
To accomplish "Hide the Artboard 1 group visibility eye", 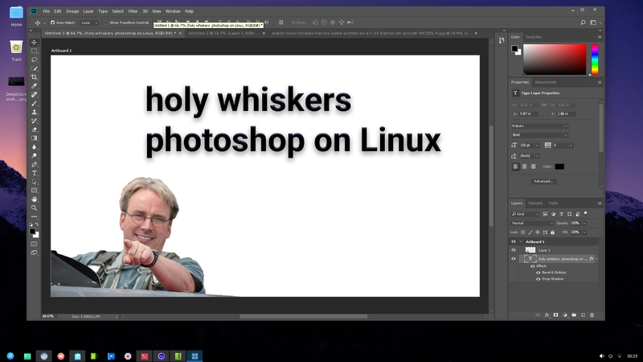I will tap(514, 242).
